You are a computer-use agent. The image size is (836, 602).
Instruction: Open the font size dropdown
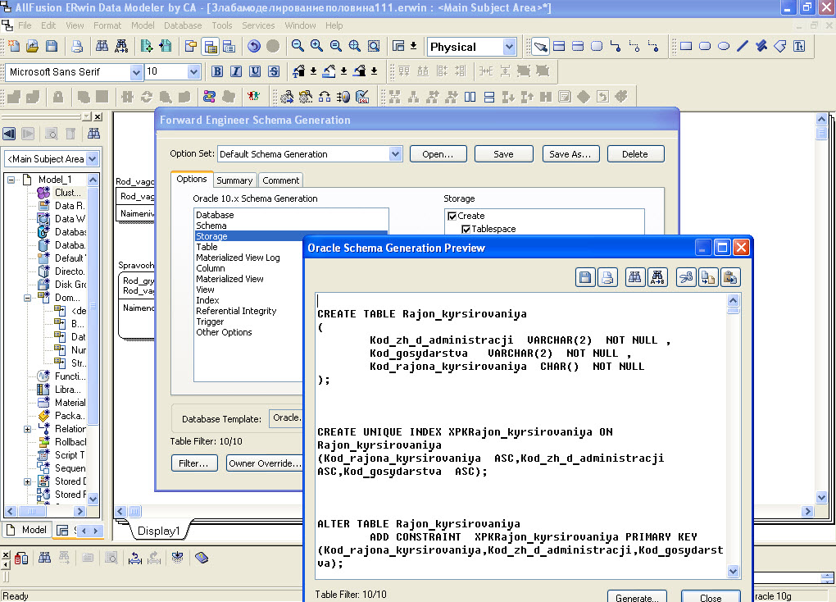(x=193, y=71)
